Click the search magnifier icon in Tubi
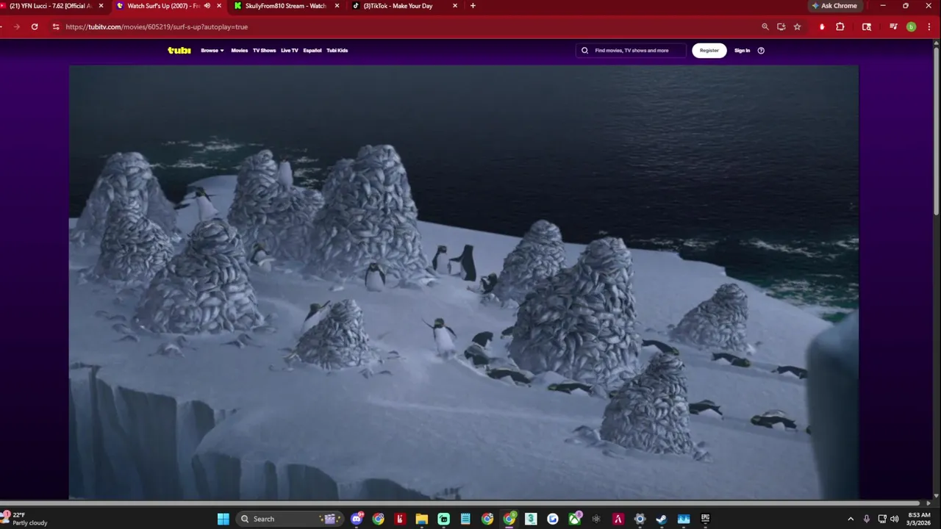Image resolution: width=941 pixels, height=529 pixels. coord(585,51)
